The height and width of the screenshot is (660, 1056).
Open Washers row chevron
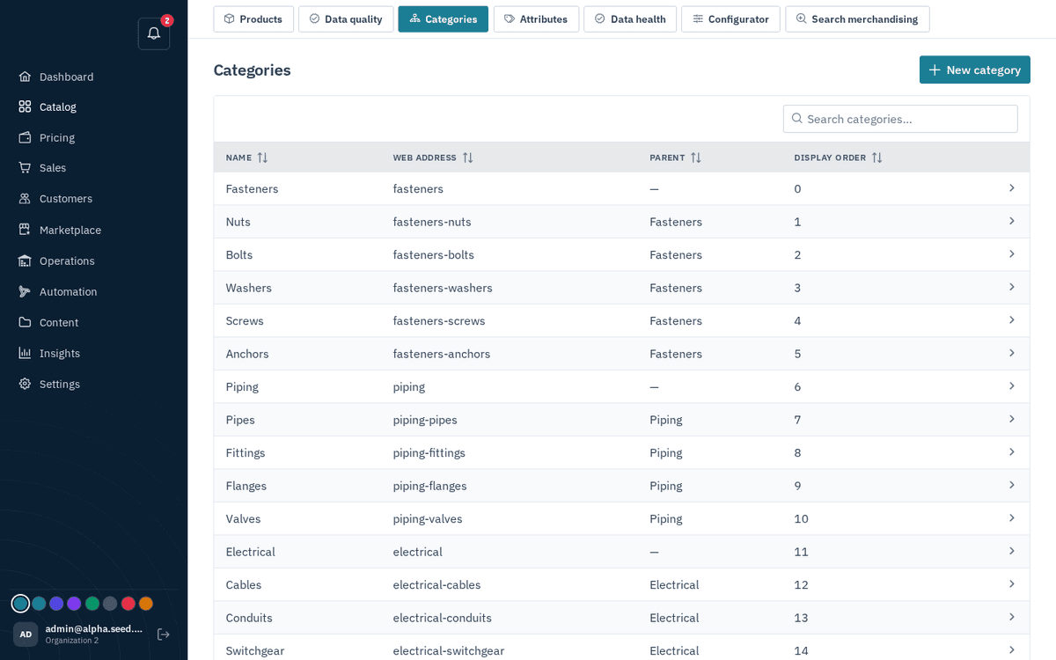(1012, 287)
